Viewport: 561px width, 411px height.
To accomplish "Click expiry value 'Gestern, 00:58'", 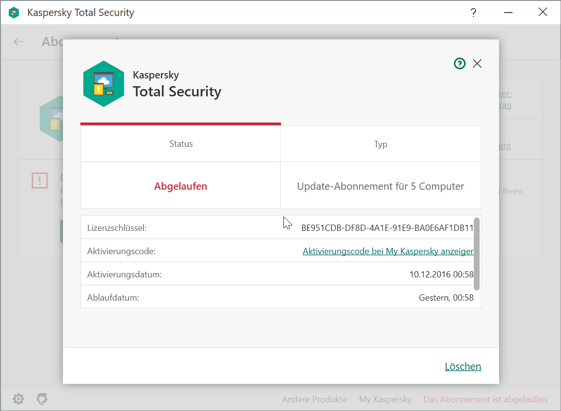I will click(x=446, y=298).
